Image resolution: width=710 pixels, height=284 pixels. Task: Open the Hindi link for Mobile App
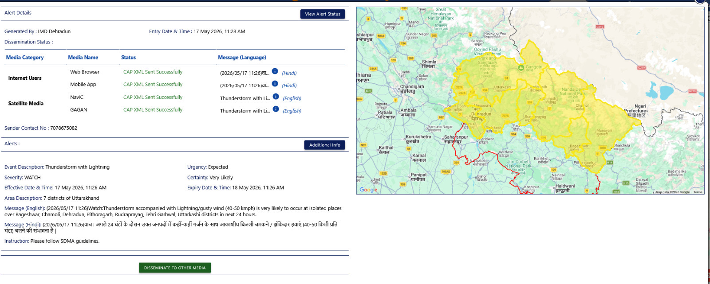289,86
